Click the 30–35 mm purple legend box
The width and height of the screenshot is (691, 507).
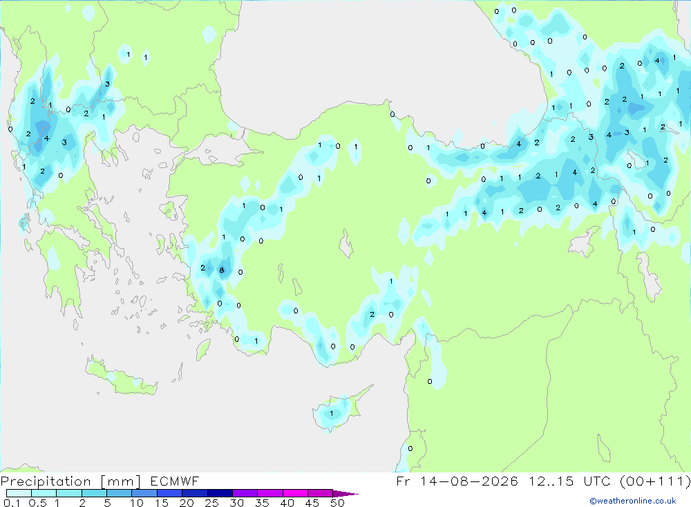(x=245, y=493)
